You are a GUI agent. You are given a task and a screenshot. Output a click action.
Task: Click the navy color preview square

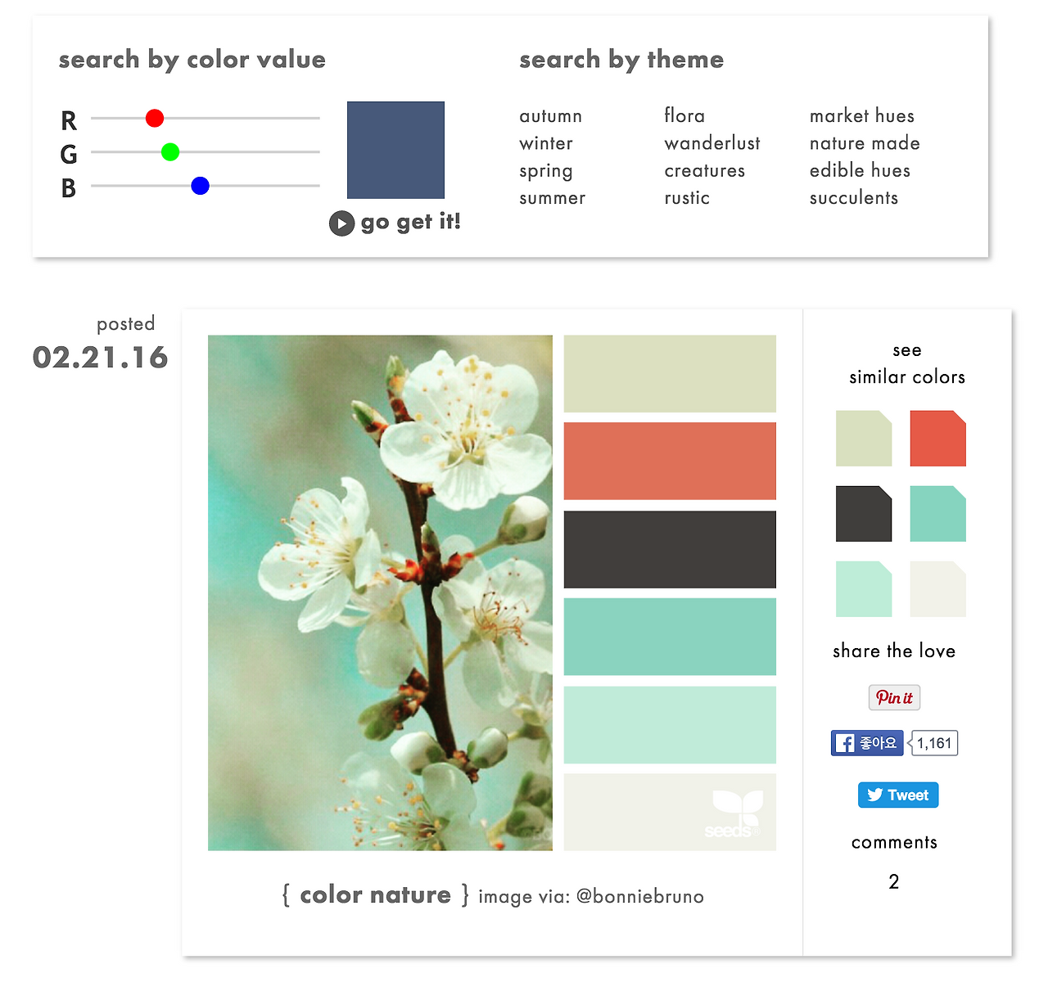click(x=395, y=150)
